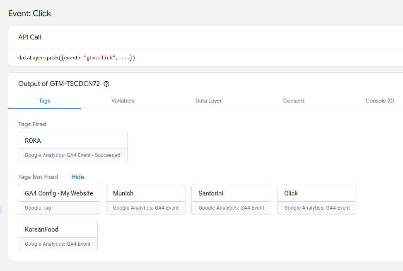Switch to the Variables tab
403x271 pixels.
pyautogui.click(x=123, y=101)
